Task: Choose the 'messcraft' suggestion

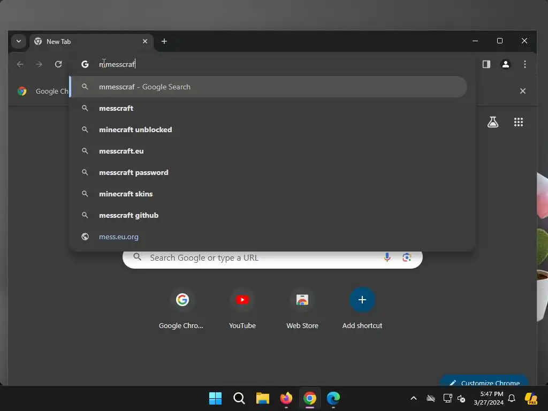Action: (268, 108)
